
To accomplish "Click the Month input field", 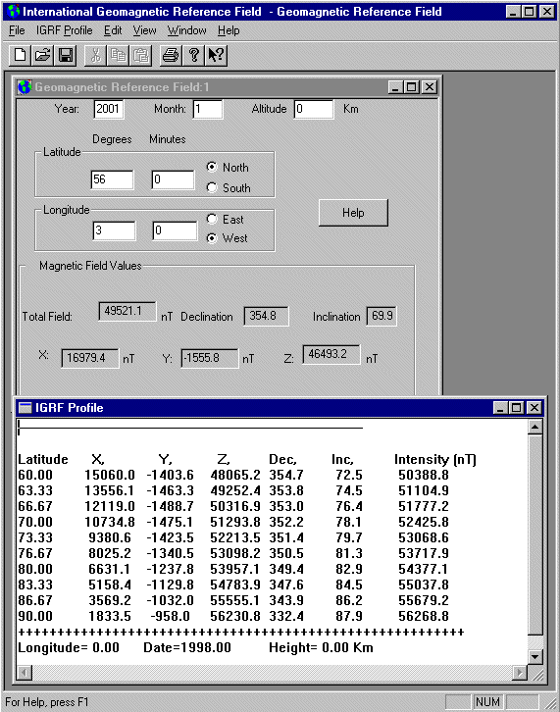I will (208, 109).
